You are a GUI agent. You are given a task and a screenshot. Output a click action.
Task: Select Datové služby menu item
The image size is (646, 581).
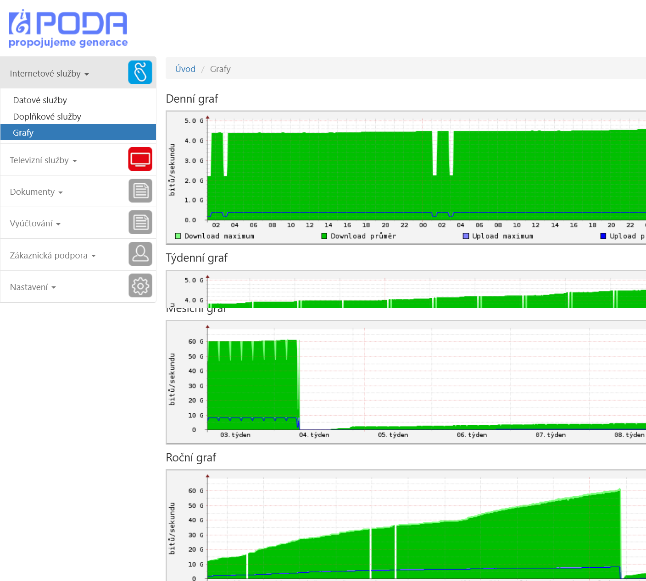(40, 100)
